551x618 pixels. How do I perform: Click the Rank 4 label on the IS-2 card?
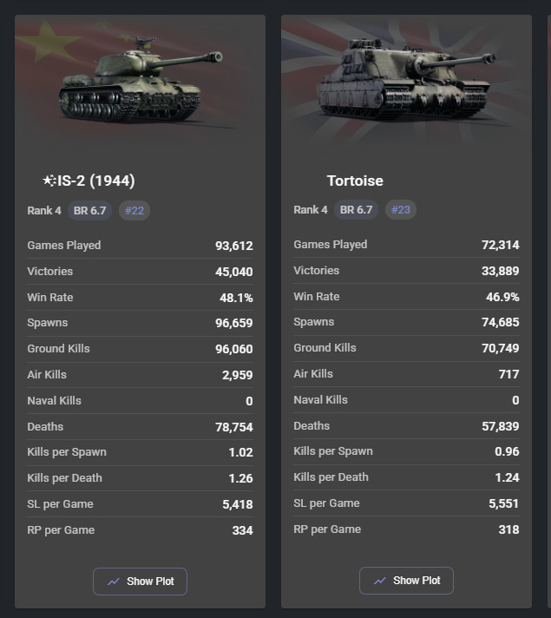[43, 211]
